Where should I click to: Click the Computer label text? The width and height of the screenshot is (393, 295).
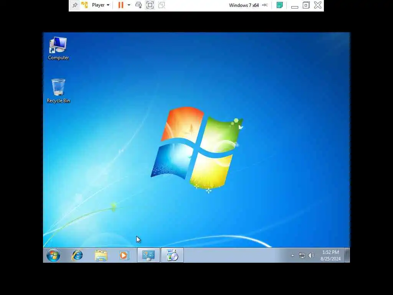(58, 58)
